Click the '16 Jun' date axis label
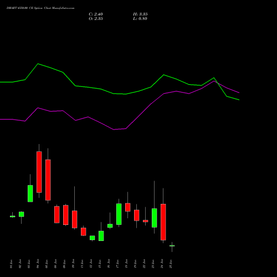Image resolution: width=277 pixels, height=277 pixels. coord(109,264)
